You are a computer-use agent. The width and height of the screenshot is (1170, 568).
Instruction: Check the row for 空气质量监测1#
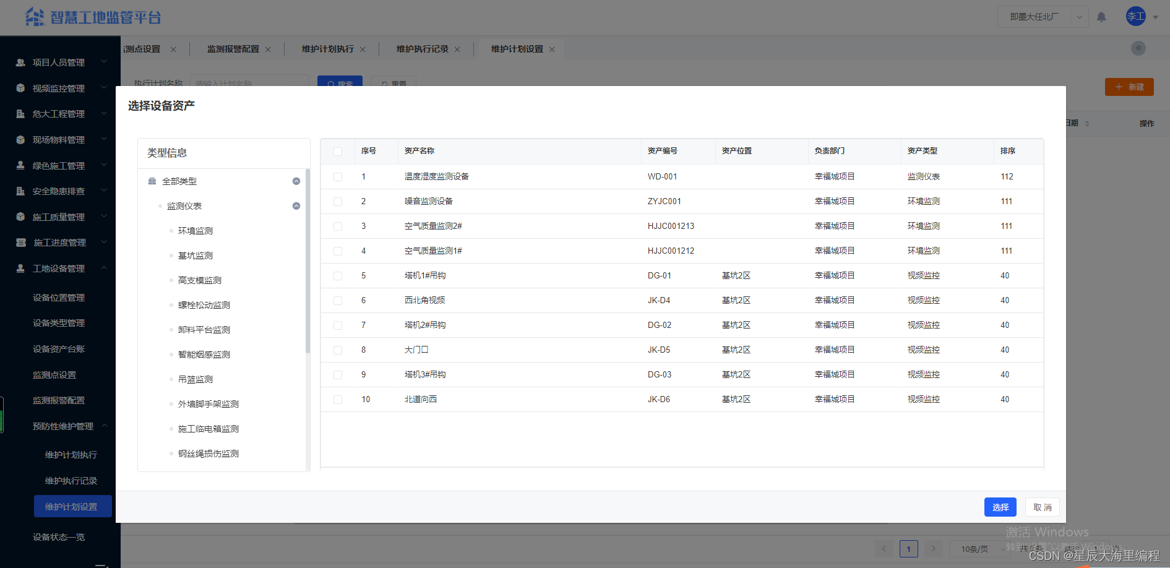coord(338,251)
